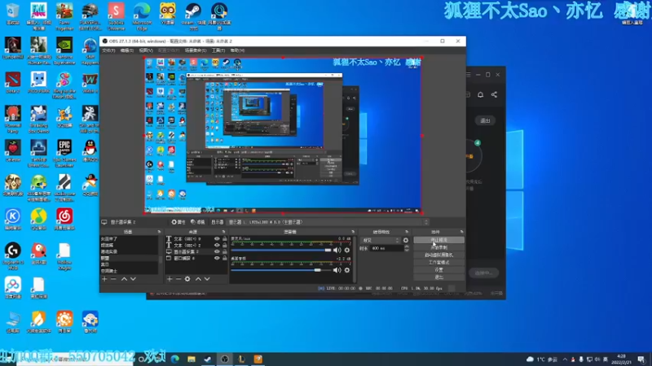
Task: Add a new scene with the plus icon
Action: 105,279
